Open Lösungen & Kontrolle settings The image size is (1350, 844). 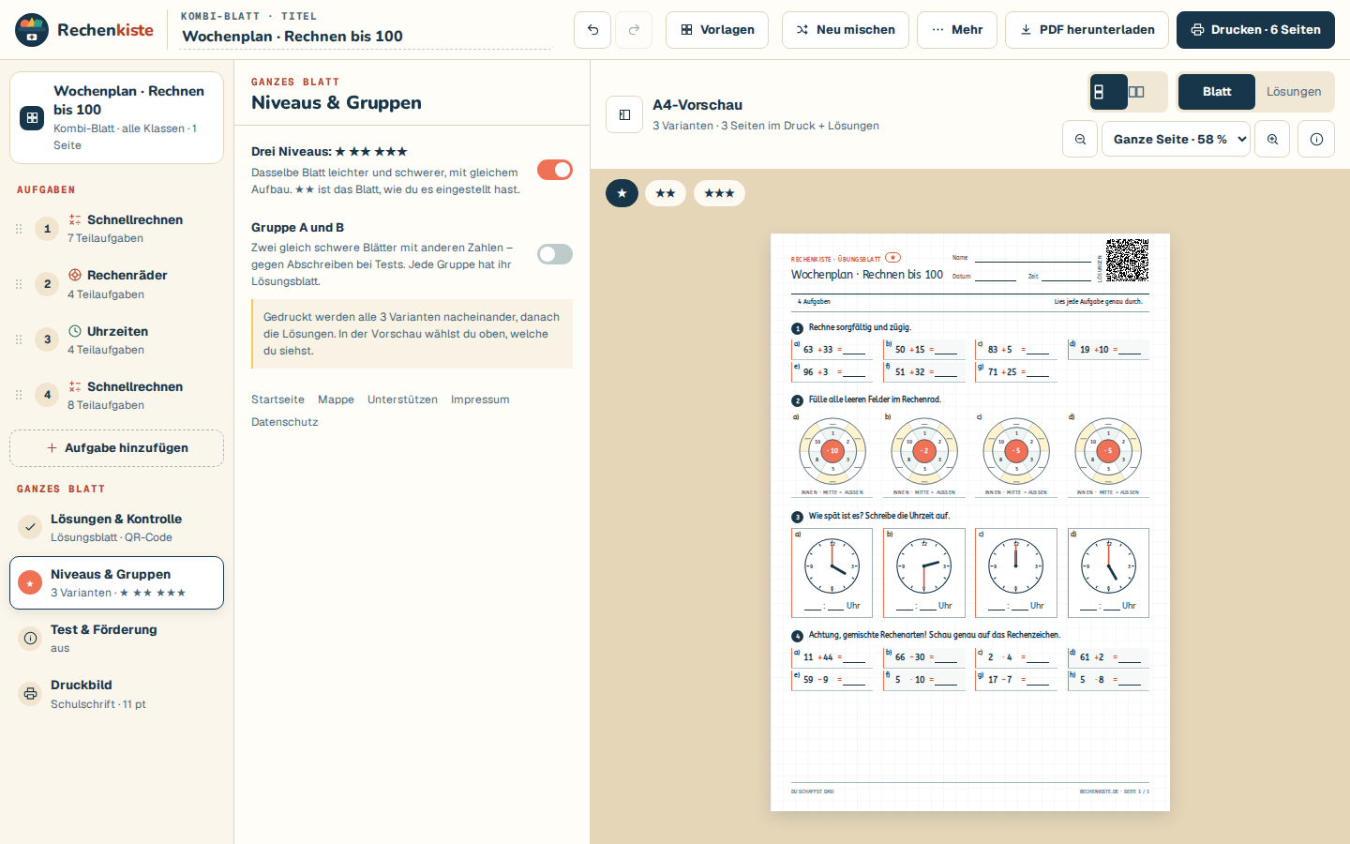[116, 527]
